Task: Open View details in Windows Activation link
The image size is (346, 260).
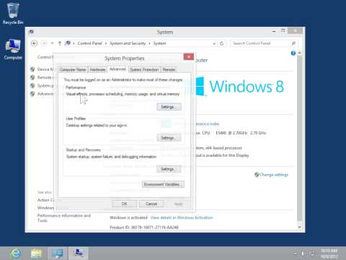Action: point(182,217)
